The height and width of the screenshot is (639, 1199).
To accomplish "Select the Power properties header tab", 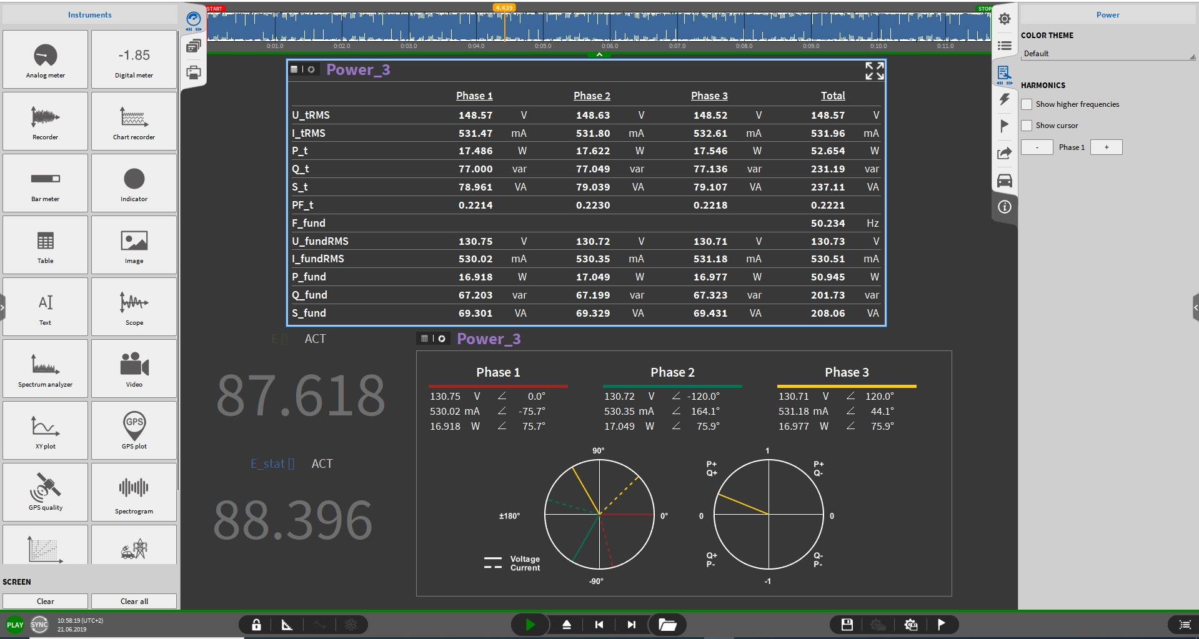I will (x=1108, y=15).
